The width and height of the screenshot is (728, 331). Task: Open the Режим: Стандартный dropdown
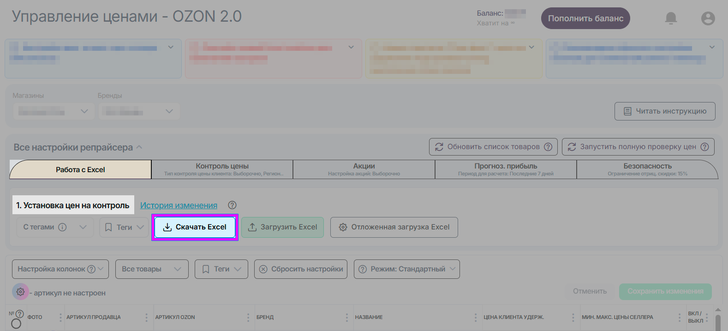click(x=407, y=269)
